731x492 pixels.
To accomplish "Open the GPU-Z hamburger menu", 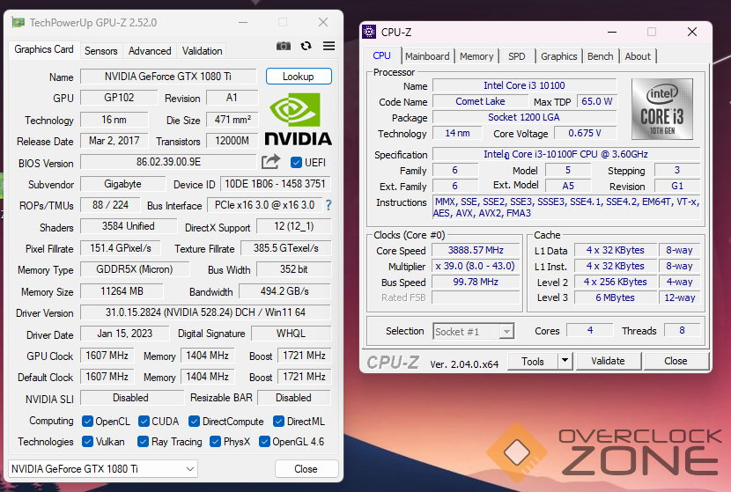I will click(329, 46).
